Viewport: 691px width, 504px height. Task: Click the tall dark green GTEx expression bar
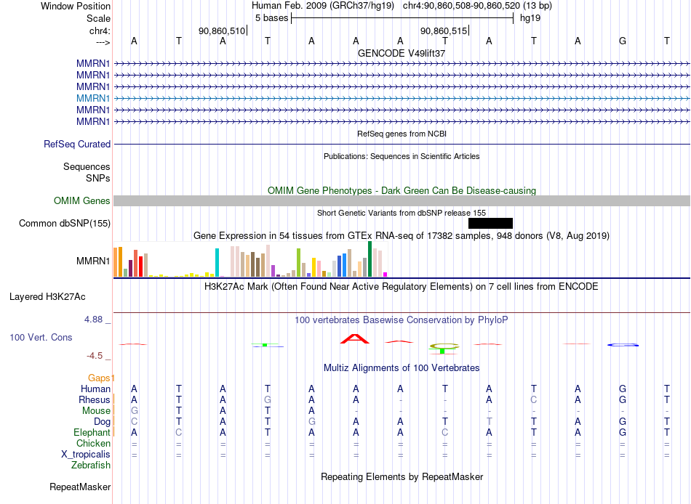tap(370, 259)
